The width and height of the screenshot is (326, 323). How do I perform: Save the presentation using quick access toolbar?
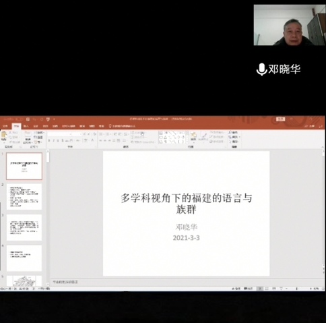[x=28, y=119]
